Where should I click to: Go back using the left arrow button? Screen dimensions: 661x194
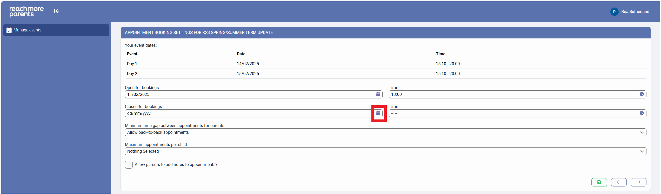pyautogui.click(x=618, y=182)
